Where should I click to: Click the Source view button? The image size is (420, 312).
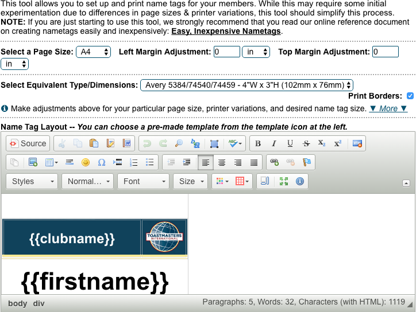pyautogui.click(x=28, y=143)
